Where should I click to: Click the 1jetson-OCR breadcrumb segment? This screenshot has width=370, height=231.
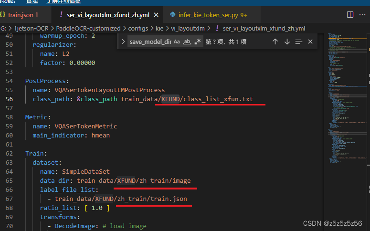34,29
